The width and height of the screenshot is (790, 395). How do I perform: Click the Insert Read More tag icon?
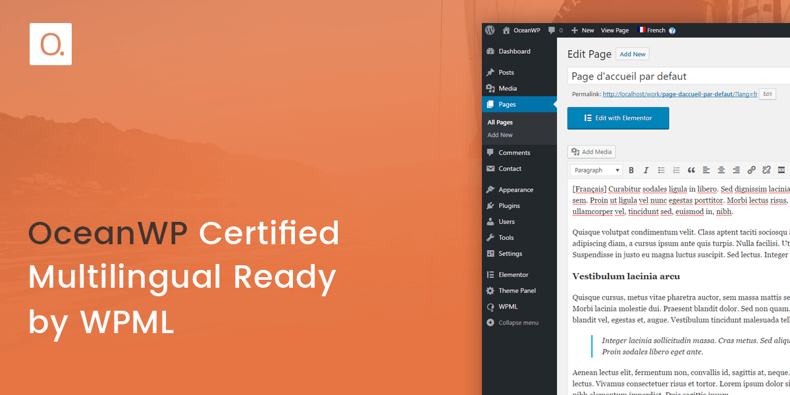[781, 170]
